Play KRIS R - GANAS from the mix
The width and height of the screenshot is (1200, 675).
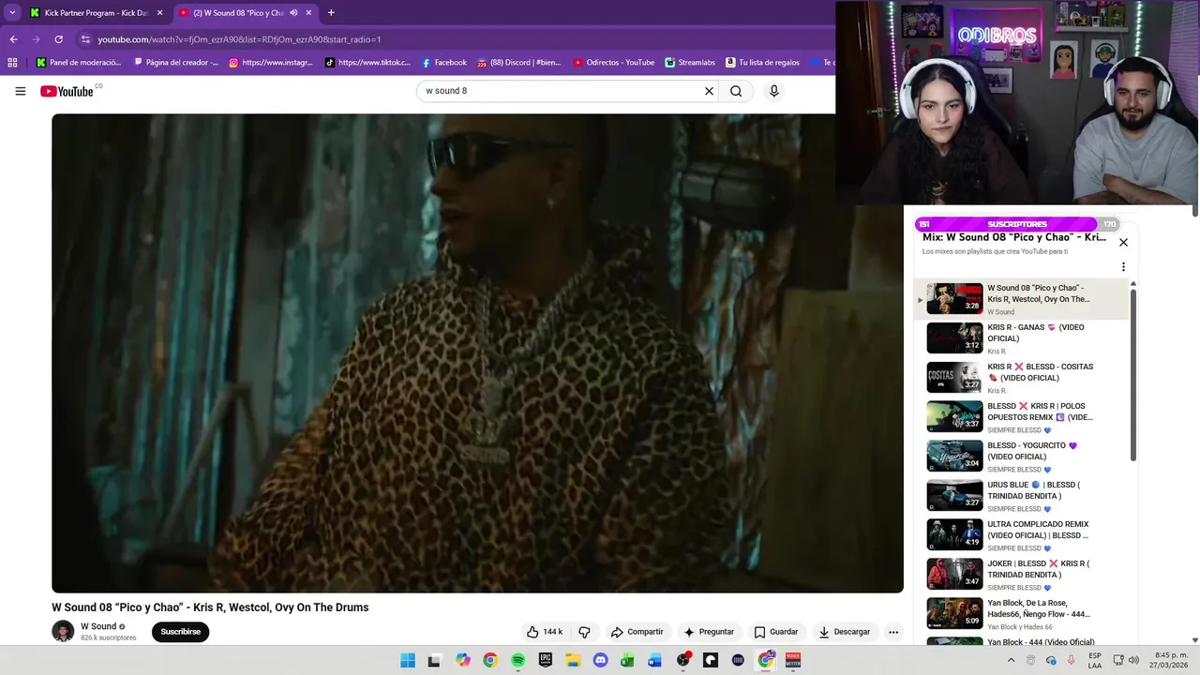pyautogui.click(x=1022, y=338)
